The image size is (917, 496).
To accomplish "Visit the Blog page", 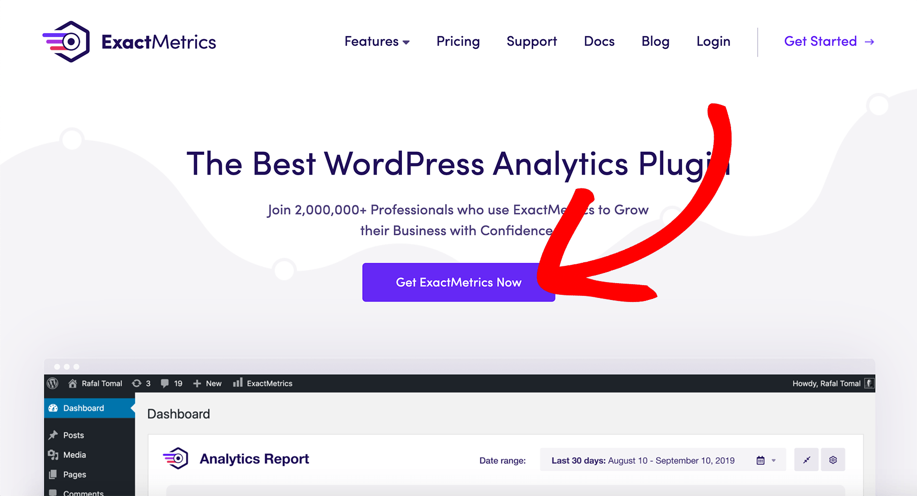I will (655, 41).
